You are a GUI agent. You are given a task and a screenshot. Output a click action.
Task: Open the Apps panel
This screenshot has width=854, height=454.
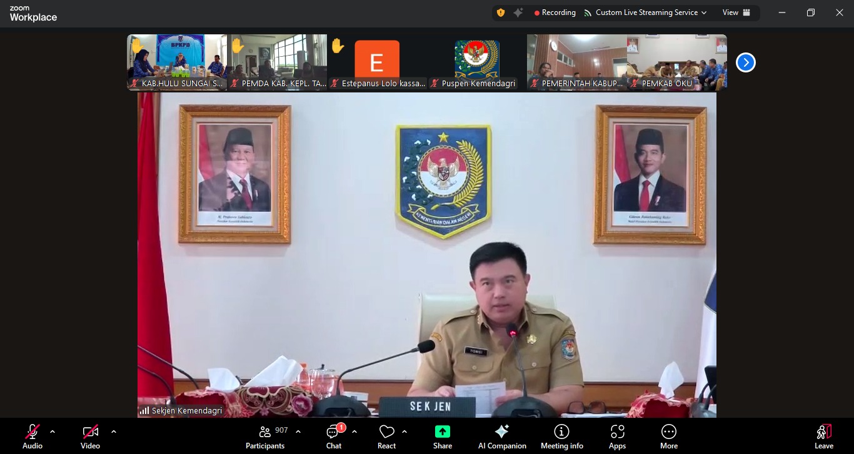pos(617,435)
